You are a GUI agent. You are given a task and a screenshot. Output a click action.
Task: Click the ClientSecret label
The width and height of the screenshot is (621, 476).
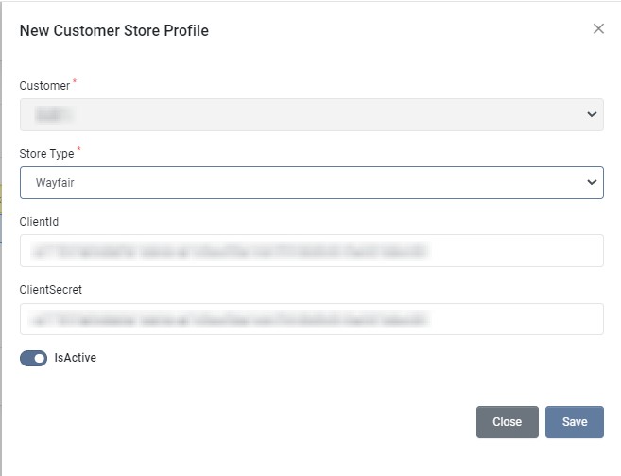point(51,290)
